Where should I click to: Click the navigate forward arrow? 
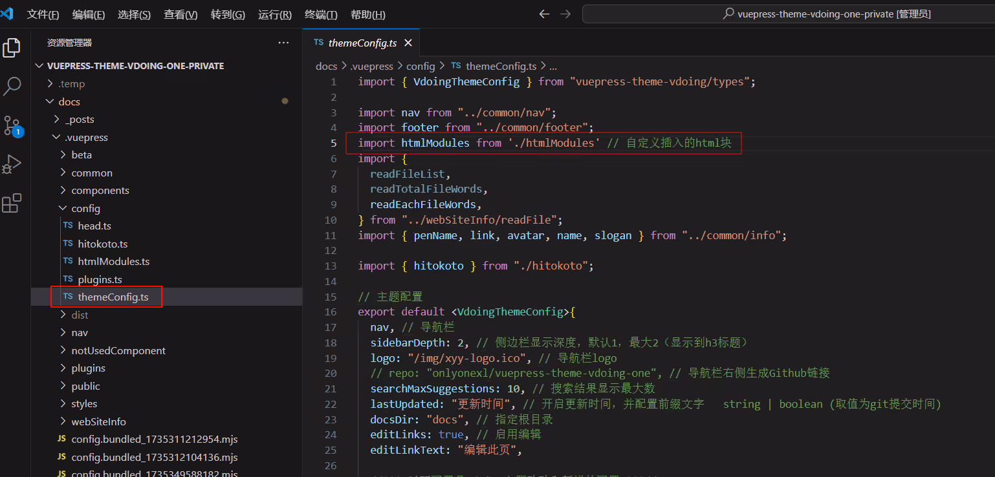coord(565,14)
